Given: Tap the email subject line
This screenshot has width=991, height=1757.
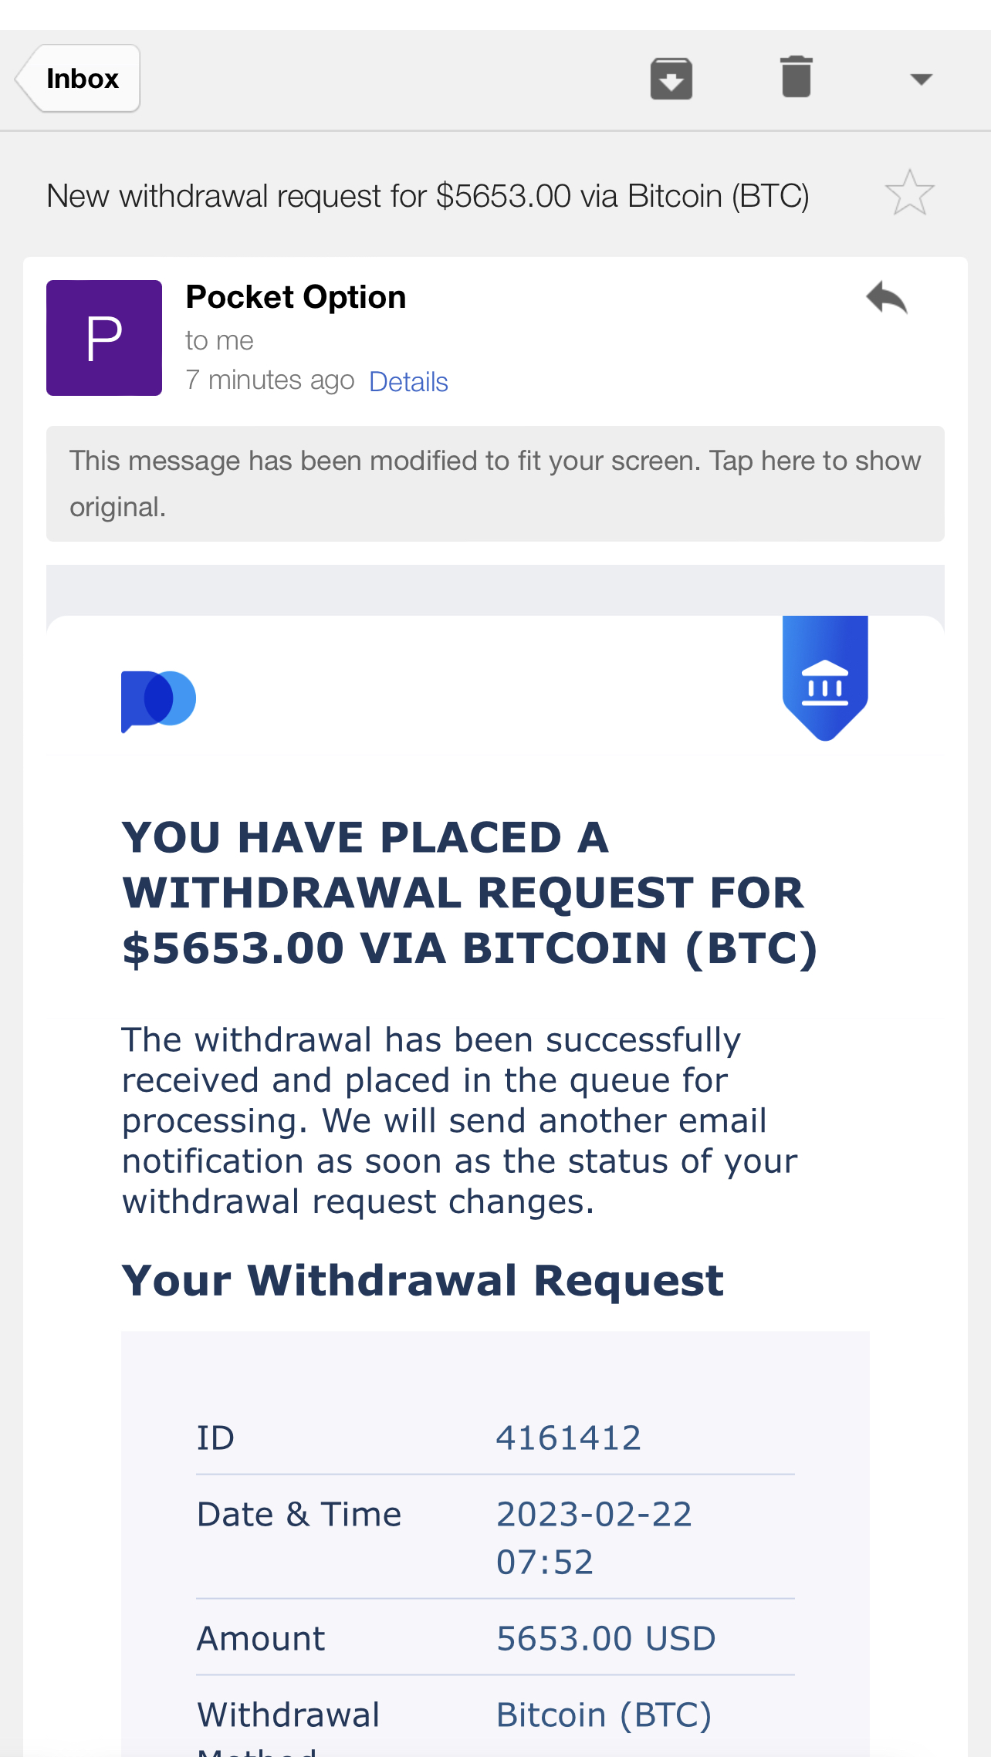Looking at the screenshot, I should (x=428, y=196).
